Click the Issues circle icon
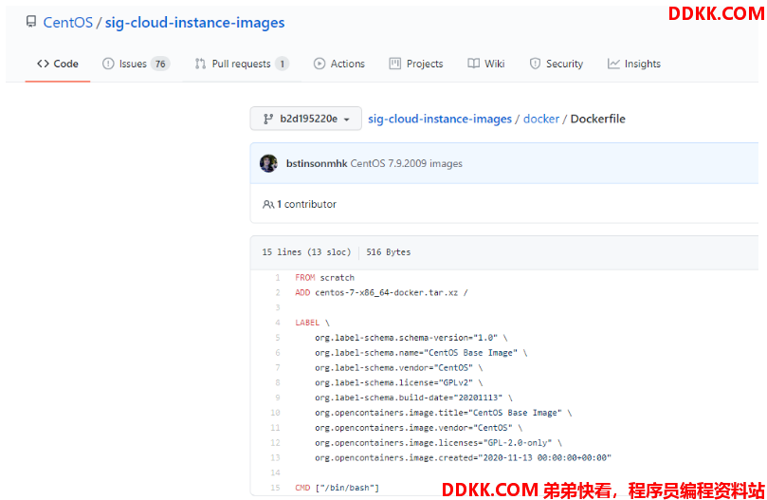The height and width of the screenshot is (500, 767). tap(108, 64)
